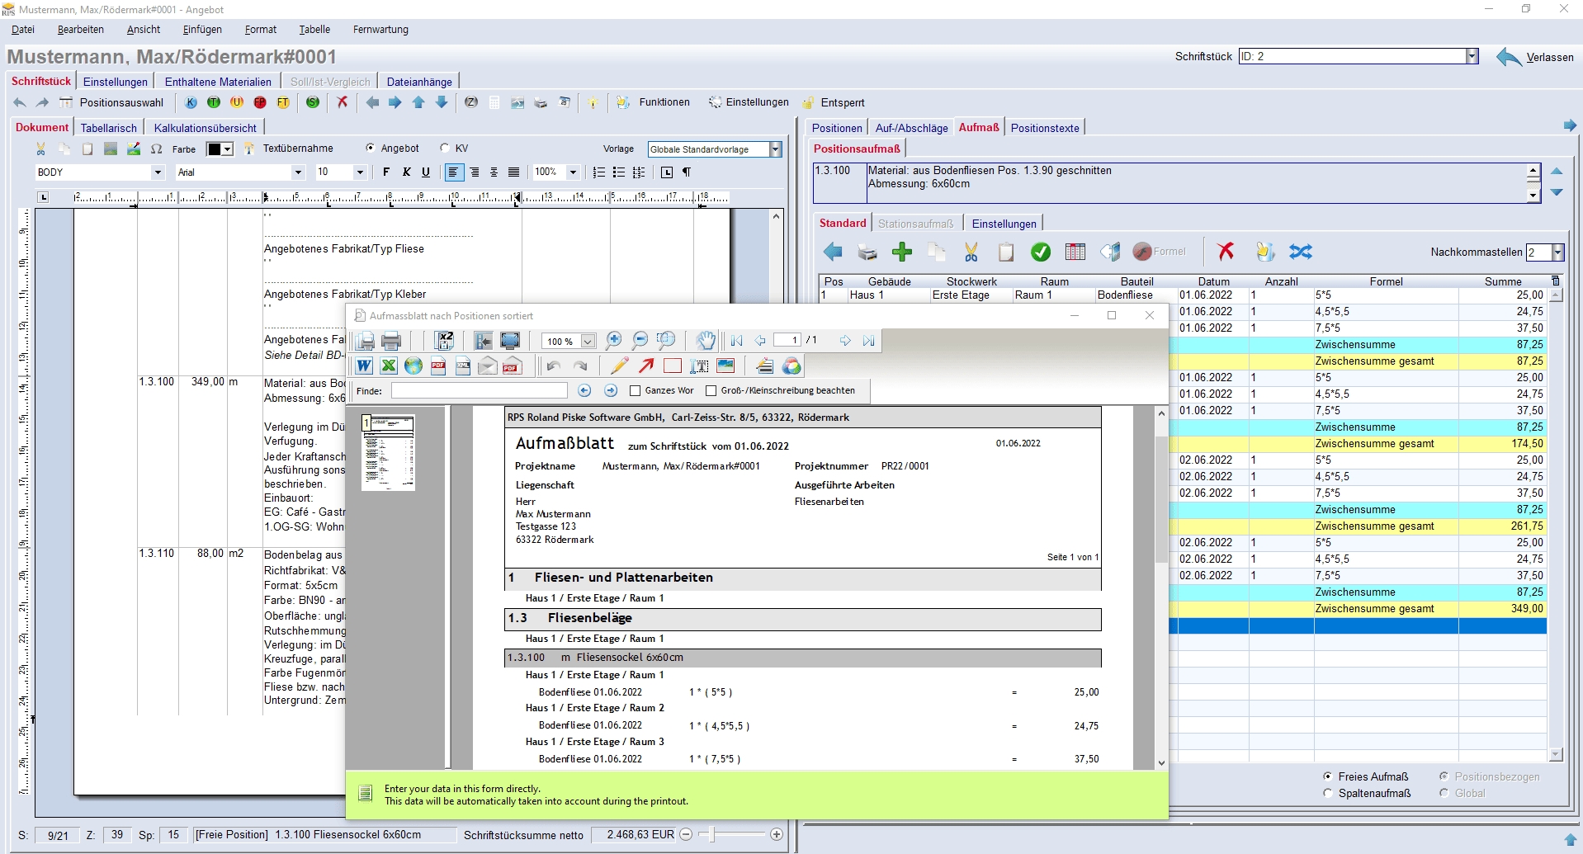The width and height of the screenshot is (1583, 854).
Task: Enable the Ganzes Wort checkbox
Action: tap(635, 391)
